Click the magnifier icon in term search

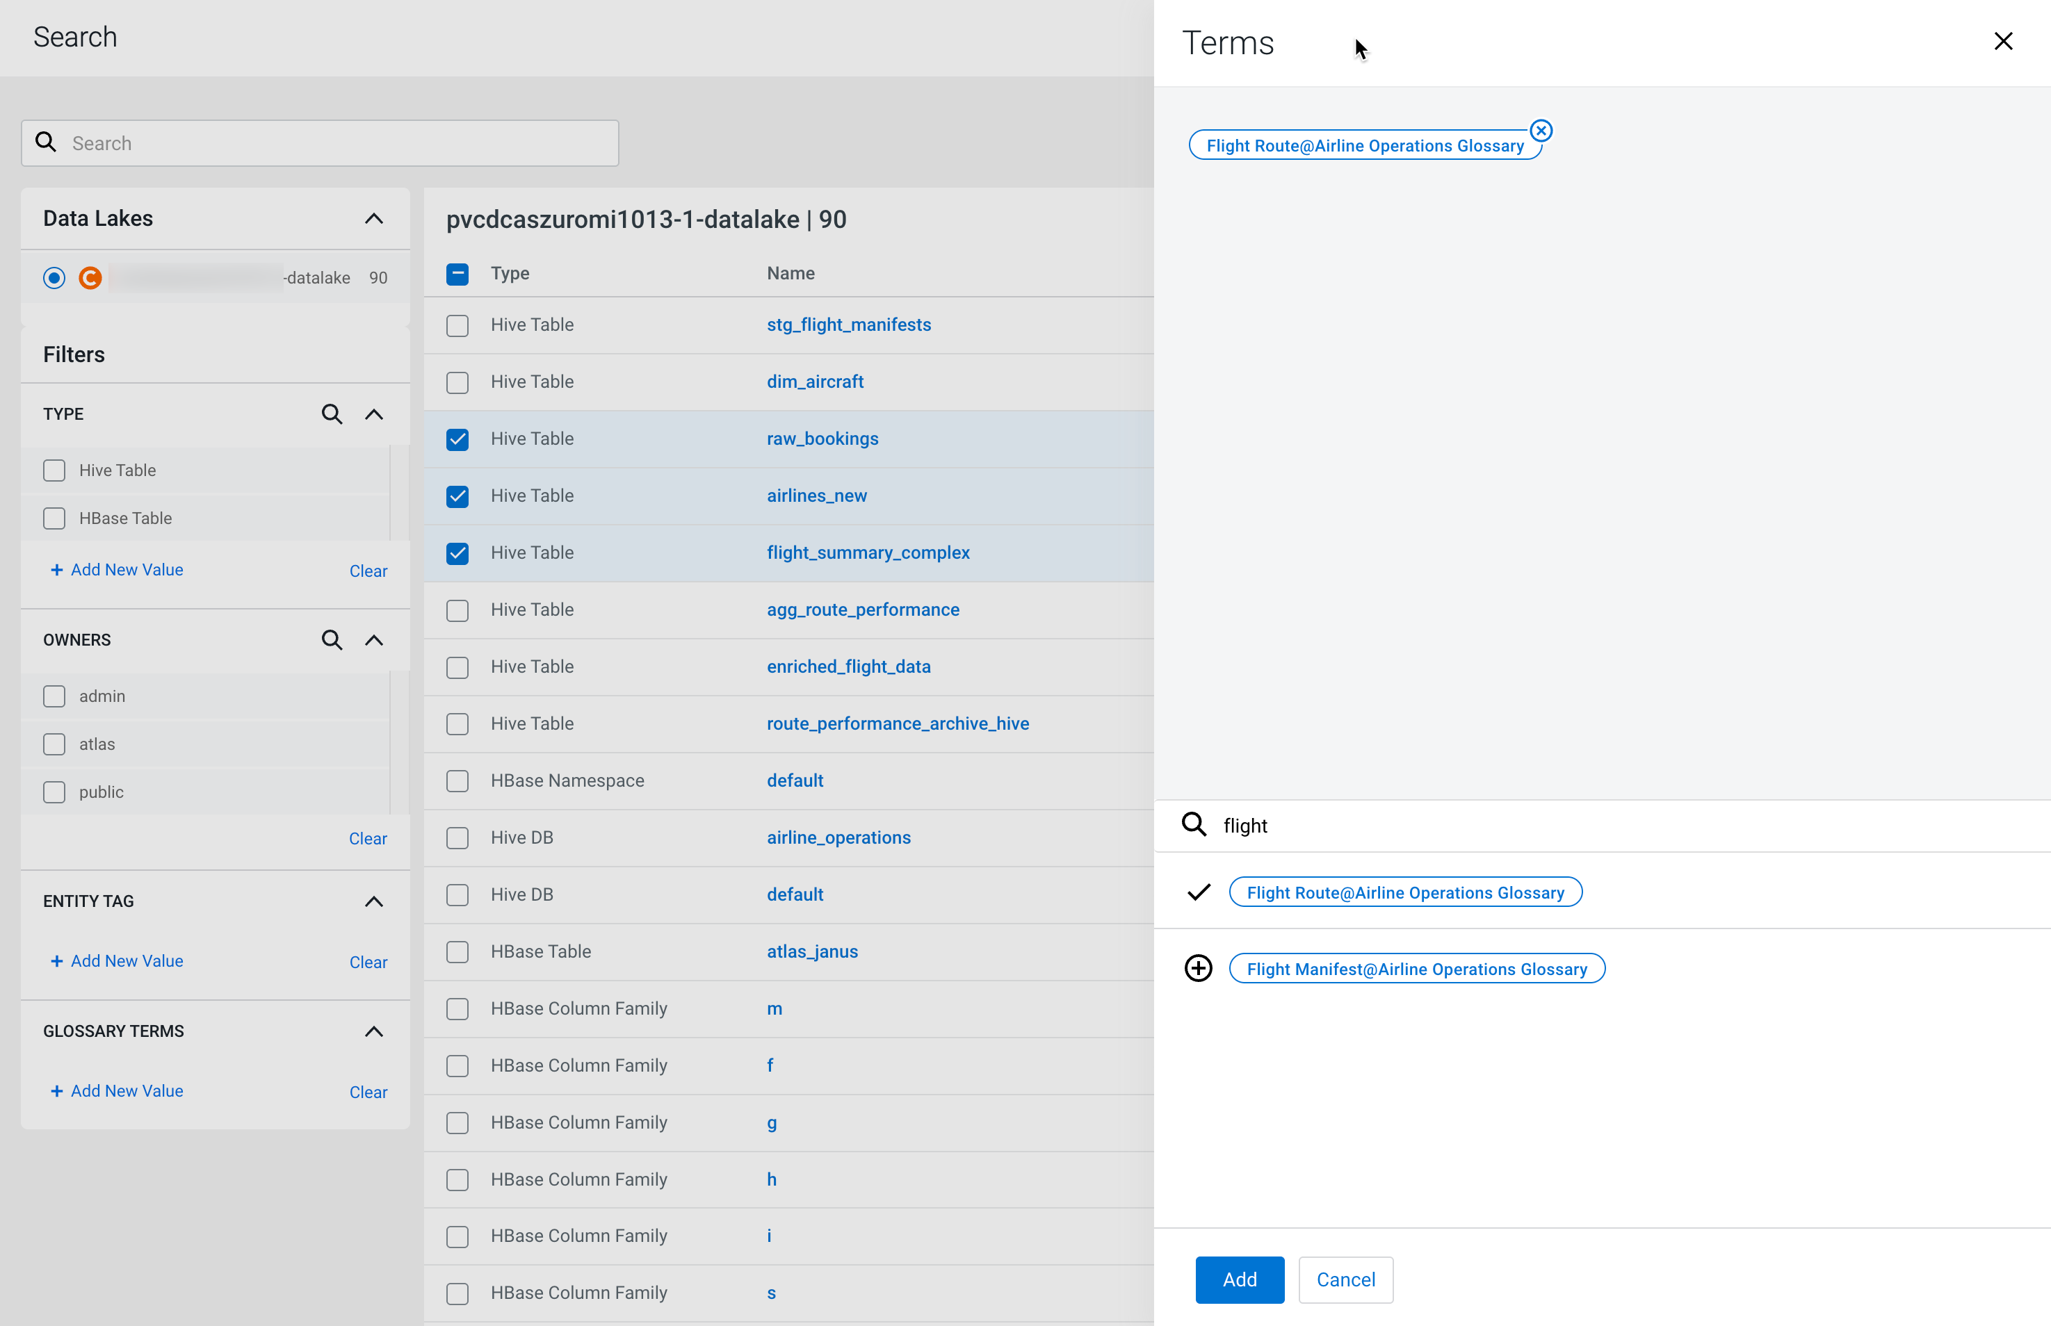1194,825
